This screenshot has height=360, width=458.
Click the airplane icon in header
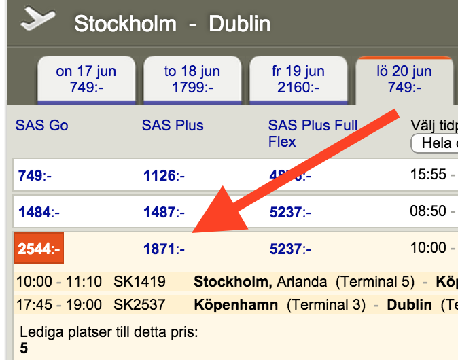(x=37, y=19)
